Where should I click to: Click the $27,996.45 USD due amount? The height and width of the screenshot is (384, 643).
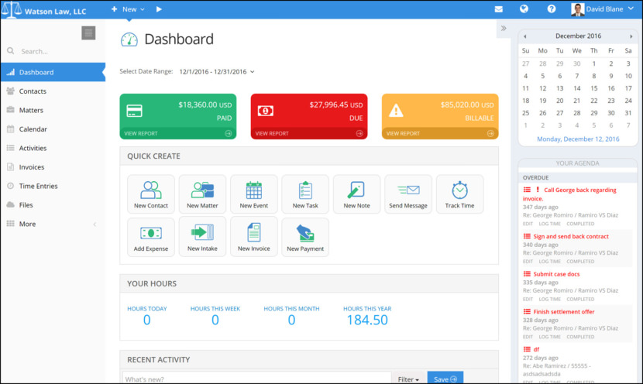click(x=336, y=105)
